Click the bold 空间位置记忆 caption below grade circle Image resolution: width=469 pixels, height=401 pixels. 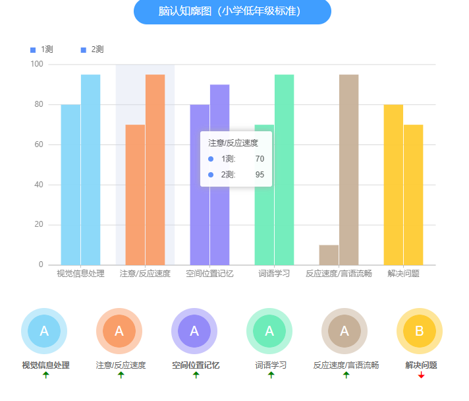point(196,365)
